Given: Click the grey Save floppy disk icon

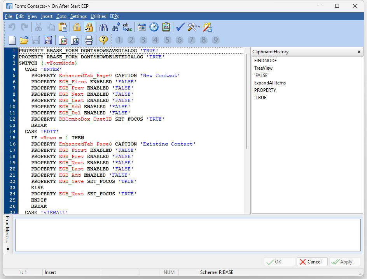Looking at the screenshot, I should point(36,40).
